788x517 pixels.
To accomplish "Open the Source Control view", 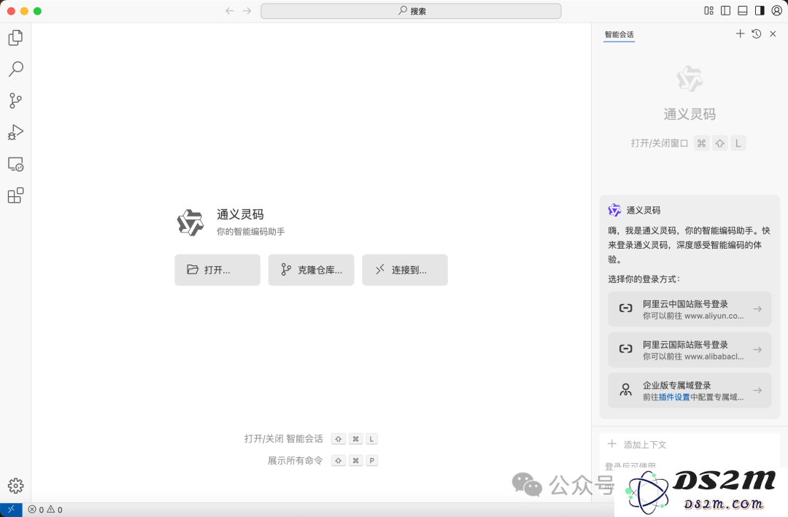I will point(15,101).
